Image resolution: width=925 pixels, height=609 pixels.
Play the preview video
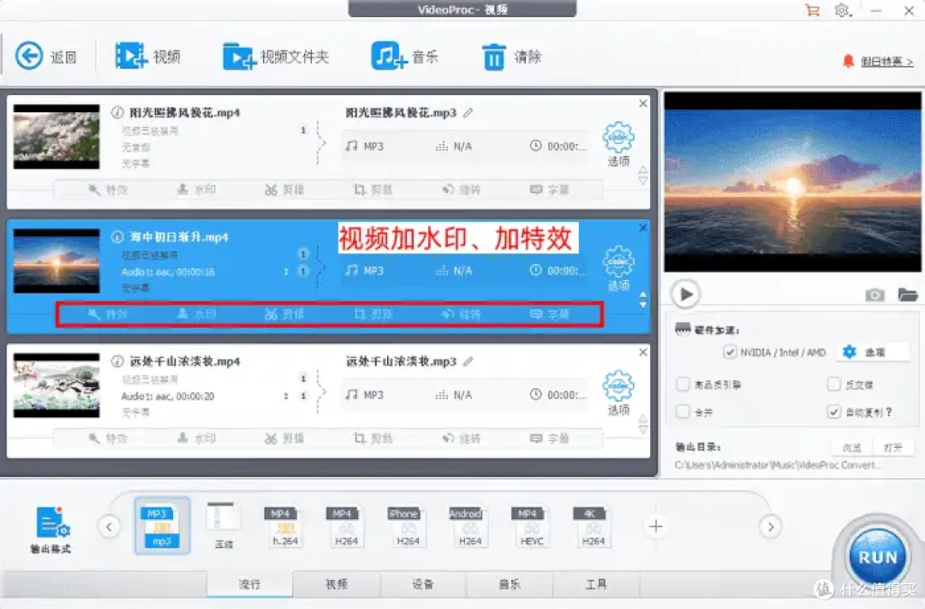point(686,294)
